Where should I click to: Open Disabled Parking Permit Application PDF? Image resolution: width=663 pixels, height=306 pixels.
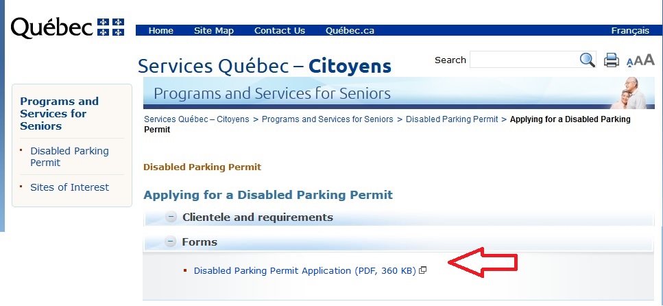tap(305, 270)
